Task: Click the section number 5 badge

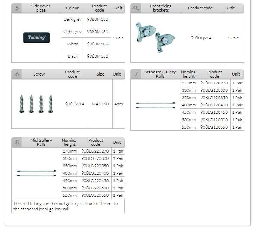Action: tap(17, 8)
